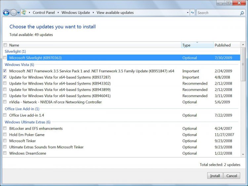
Task: Open the recent pages dropdown next to Forward
Action: tap(19, 13)
